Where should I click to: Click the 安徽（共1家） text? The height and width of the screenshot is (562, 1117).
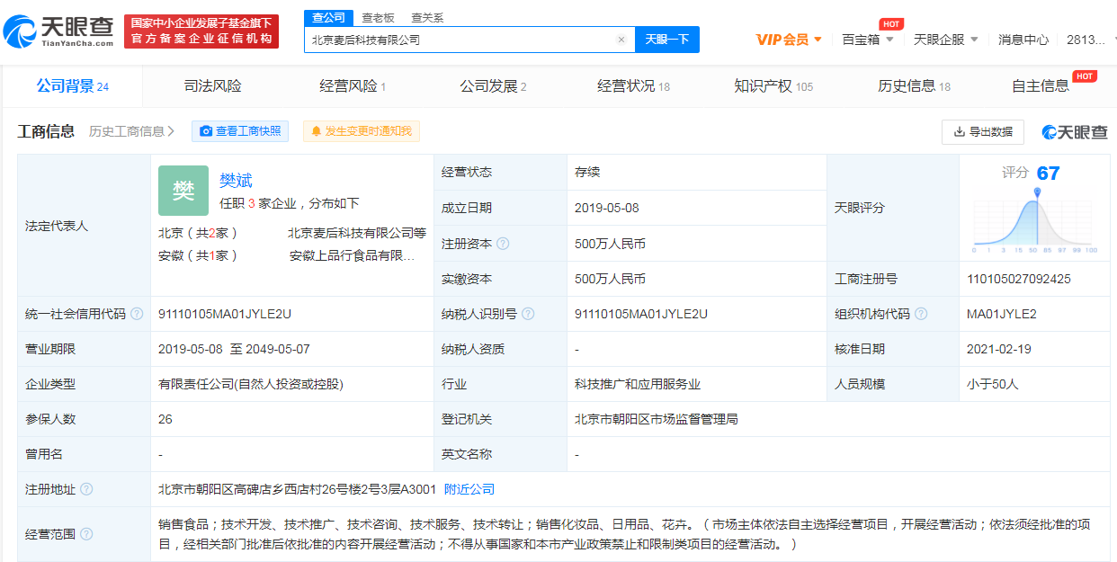[x=198, y=255]
